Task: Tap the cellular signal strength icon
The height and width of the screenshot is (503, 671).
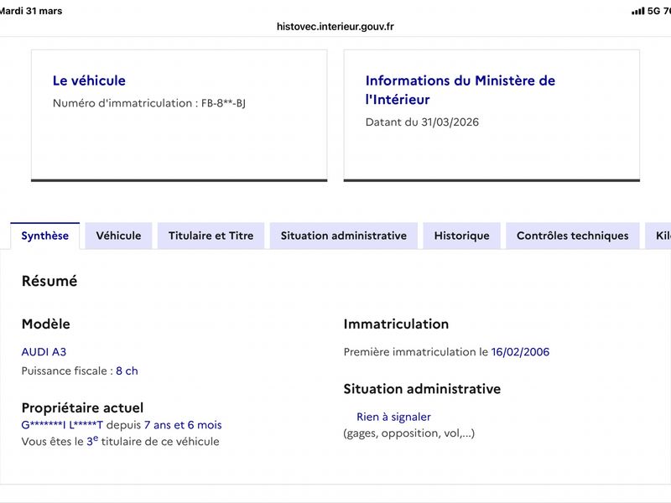Action: pyautogui.click(x=637, y=11)
